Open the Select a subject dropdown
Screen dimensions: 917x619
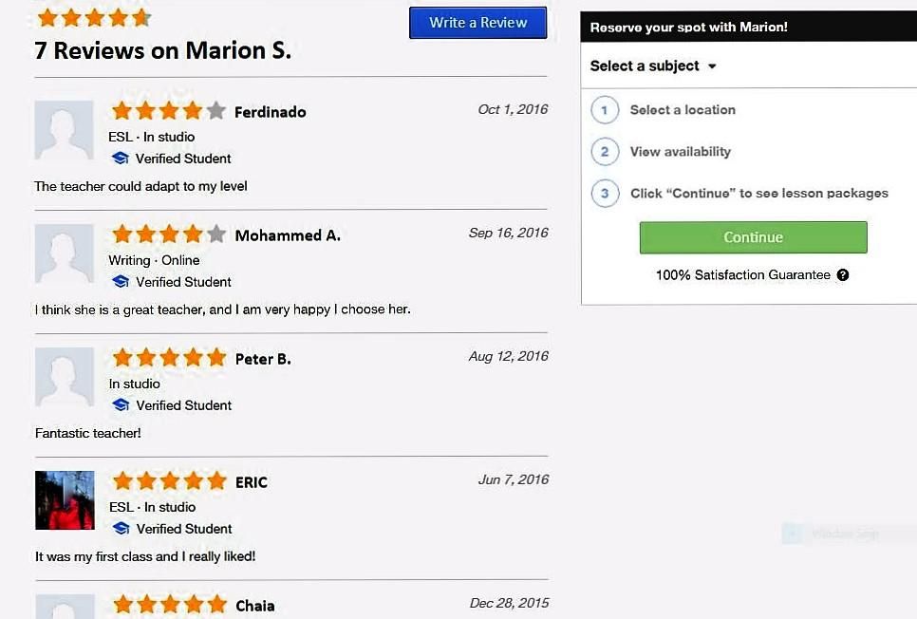coord(653,66)
